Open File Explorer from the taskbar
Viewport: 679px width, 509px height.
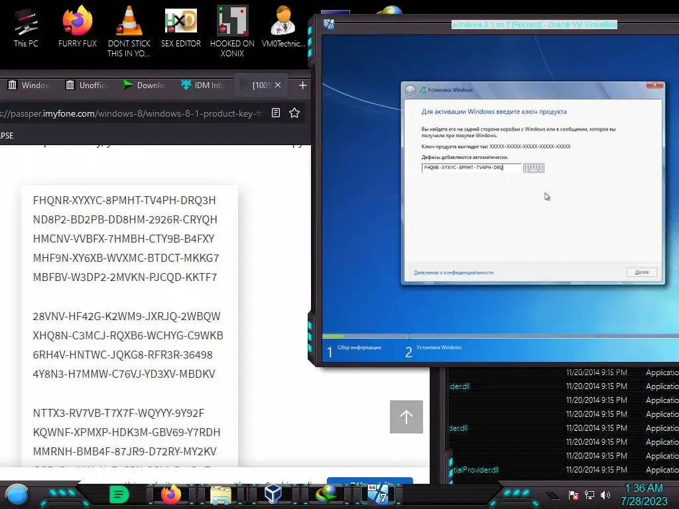pyautogui.click(x=220, y=495)
